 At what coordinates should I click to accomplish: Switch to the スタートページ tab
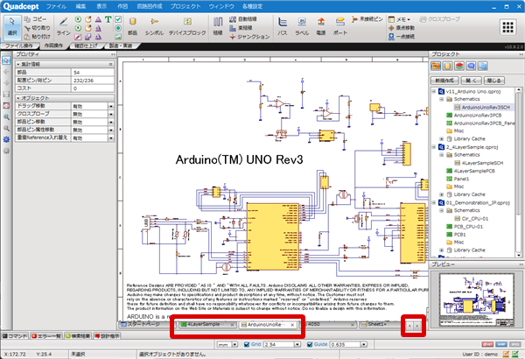[x=144, y=324]
